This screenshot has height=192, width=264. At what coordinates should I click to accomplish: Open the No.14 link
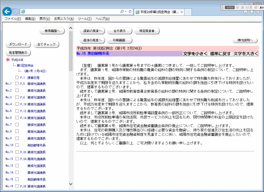(9, 173)
